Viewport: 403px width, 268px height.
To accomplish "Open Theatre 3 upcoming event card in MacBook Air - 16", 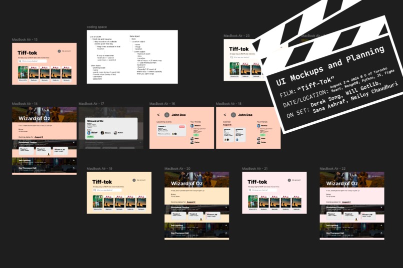I will pyautogui.click(x=171, y=130).
